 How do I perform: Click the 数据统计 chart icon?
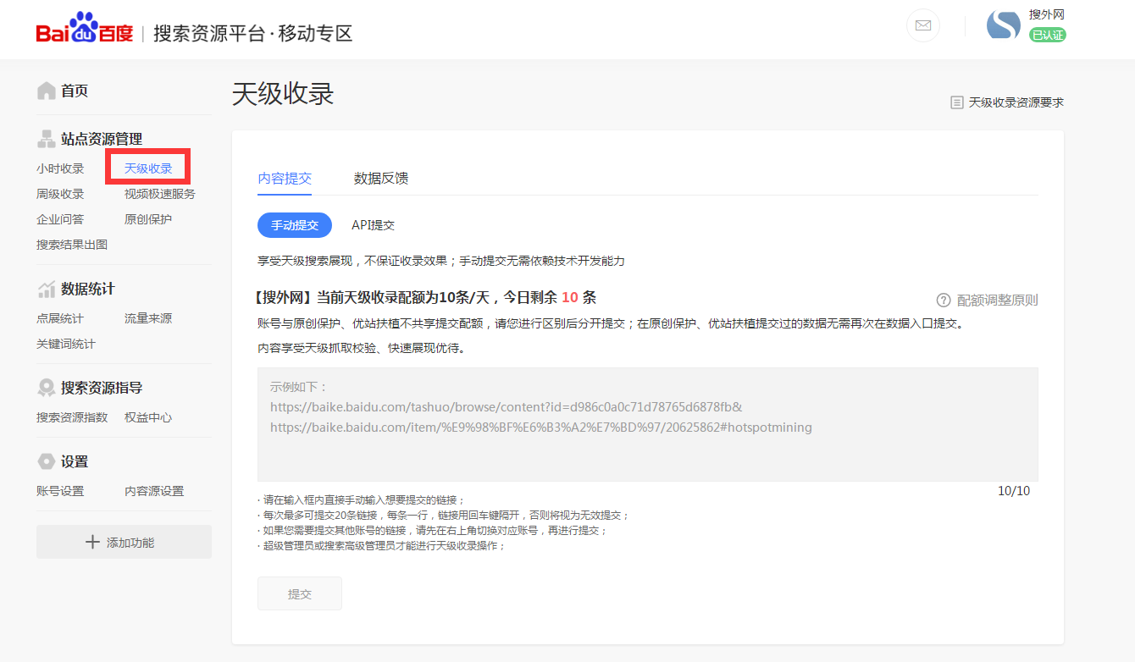coord(47,288)
